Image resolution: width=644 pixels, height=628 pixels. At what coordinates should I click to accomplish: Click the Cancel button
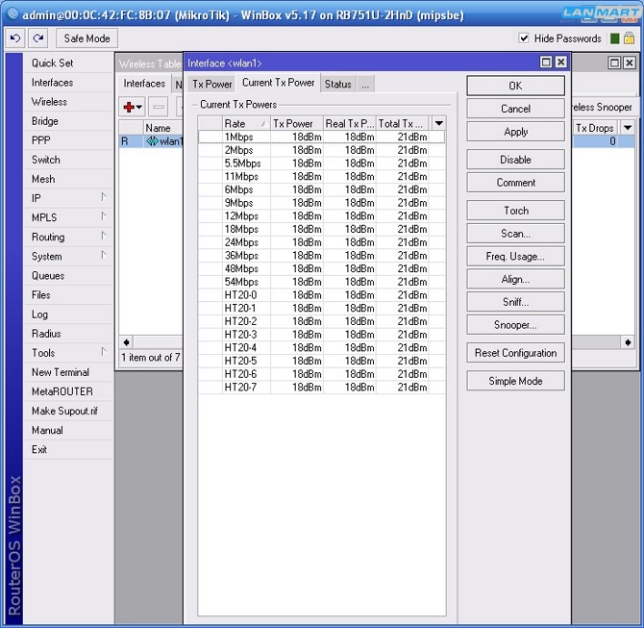click(x=515, y=109)
